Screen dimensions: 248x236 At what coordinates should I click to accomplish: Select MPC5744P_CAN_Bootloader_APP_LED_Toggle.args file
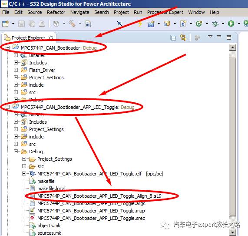[x=91, y=203]
